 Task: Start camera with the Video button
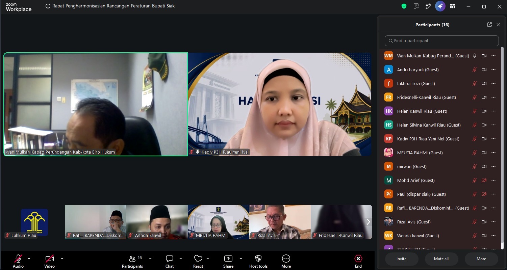[x=49, y=261]
